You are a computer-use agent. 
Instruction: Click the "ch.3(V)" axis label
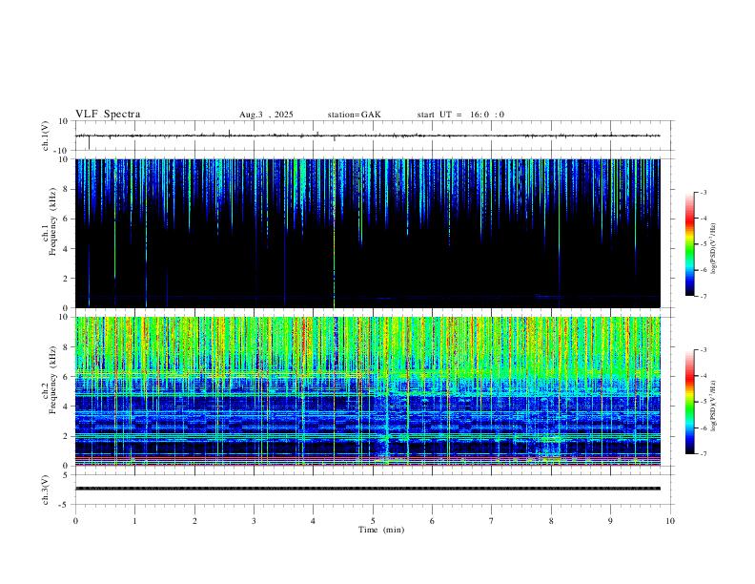click(46, 490)
